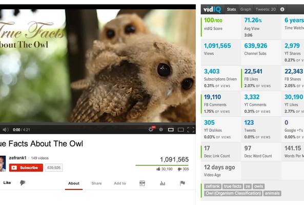
Task: Select the vidIQ Stats tab
Action: 231,9
